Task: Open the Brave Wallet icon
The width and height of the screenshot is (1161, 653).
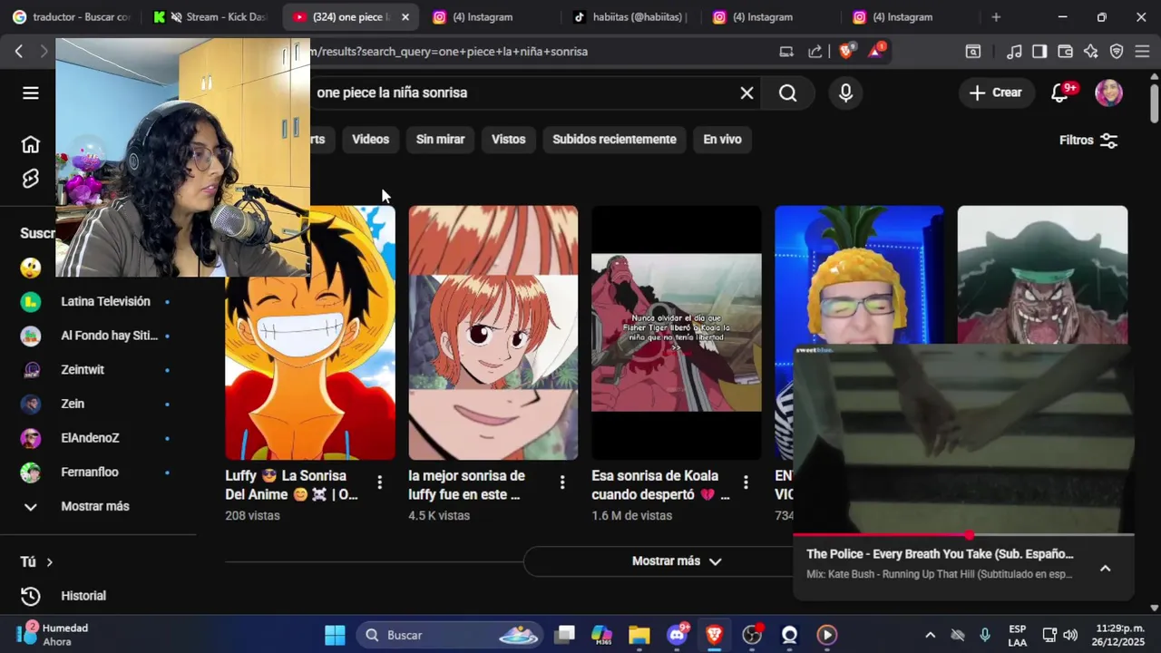Action: click(x=1065, y=52)
